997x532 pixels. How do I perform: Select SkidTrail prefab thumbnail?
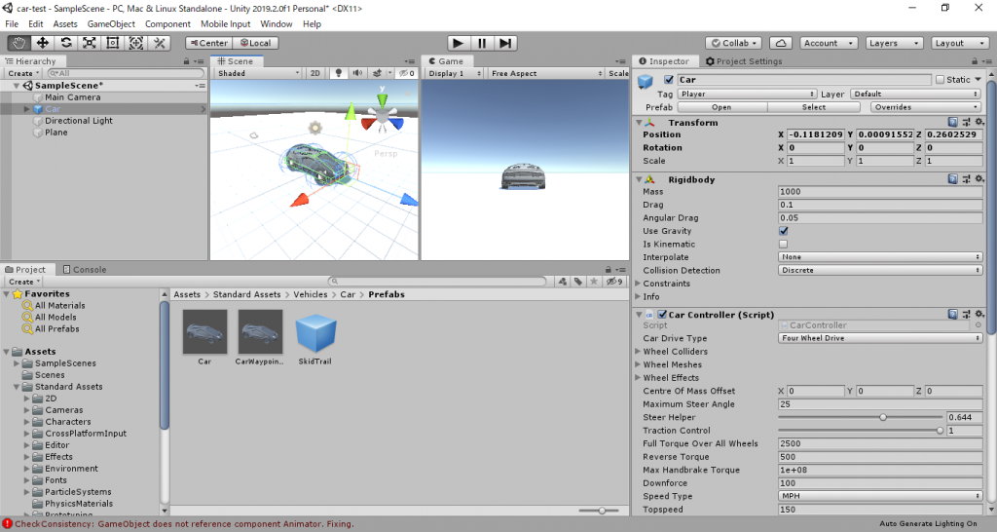[315, 332]
